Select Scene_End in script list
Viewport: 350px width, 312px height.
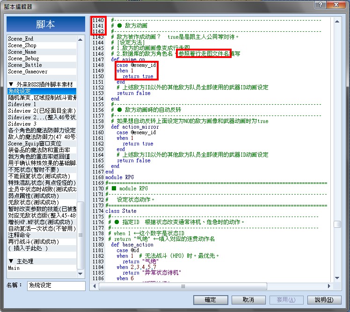42,39
